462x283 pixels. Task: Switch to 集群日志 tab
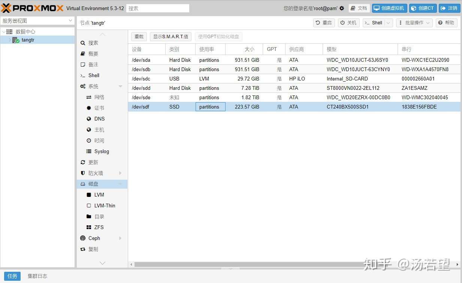pos(37,276)
